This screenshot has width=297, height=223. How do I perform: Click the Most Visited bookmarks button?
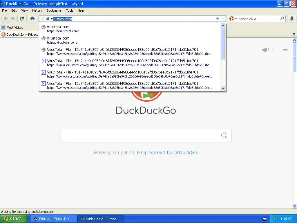[12, 28]
